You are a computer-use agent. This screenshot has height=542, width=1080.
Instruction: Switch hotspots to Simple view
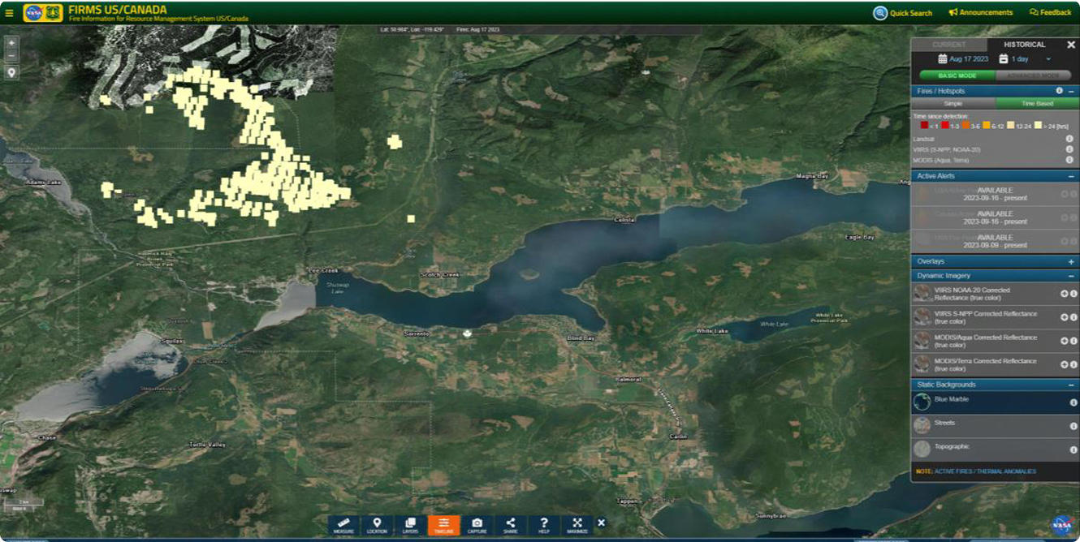(953, 104)
